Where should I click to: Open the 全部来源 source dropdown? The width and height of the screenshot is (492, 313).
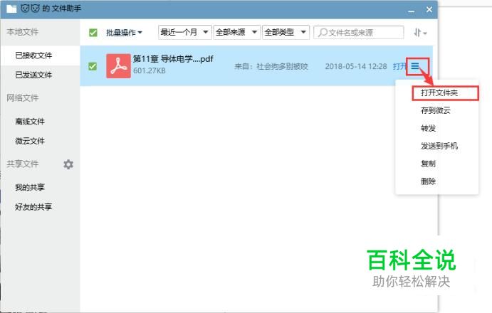[x=237, y=32]
